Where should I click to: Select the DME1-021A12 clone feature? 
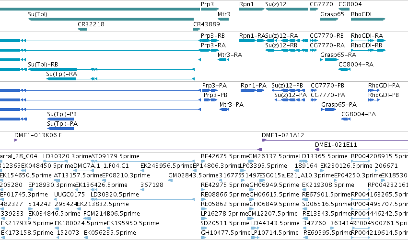(335, 141)
